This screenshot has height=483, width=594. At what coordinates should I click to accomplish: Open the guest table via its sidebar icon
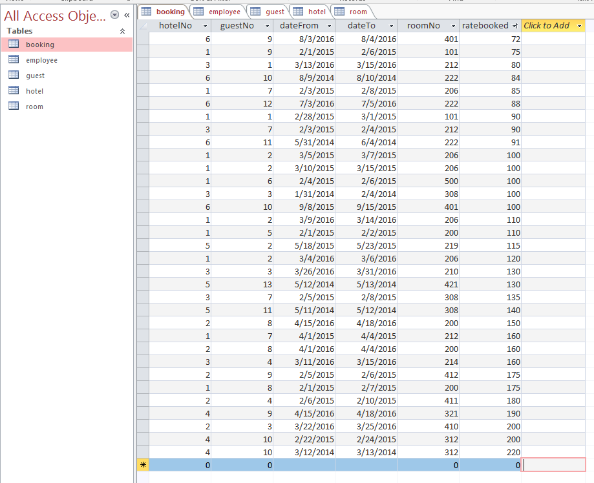pos(13,75)
